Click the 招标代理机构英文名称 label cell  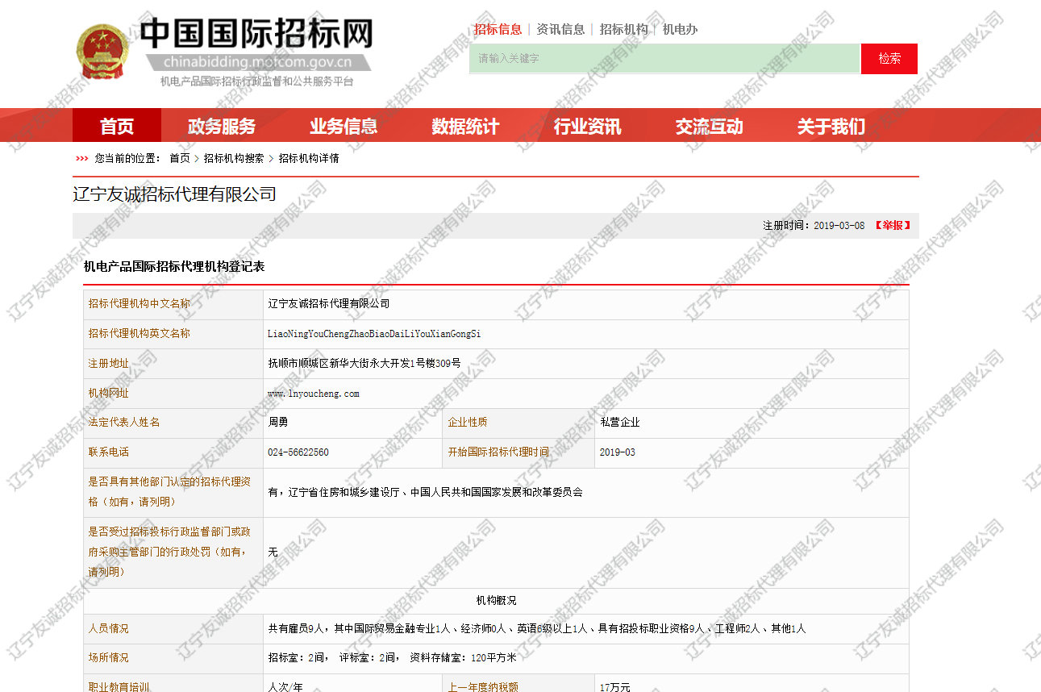tap(173, 334)
